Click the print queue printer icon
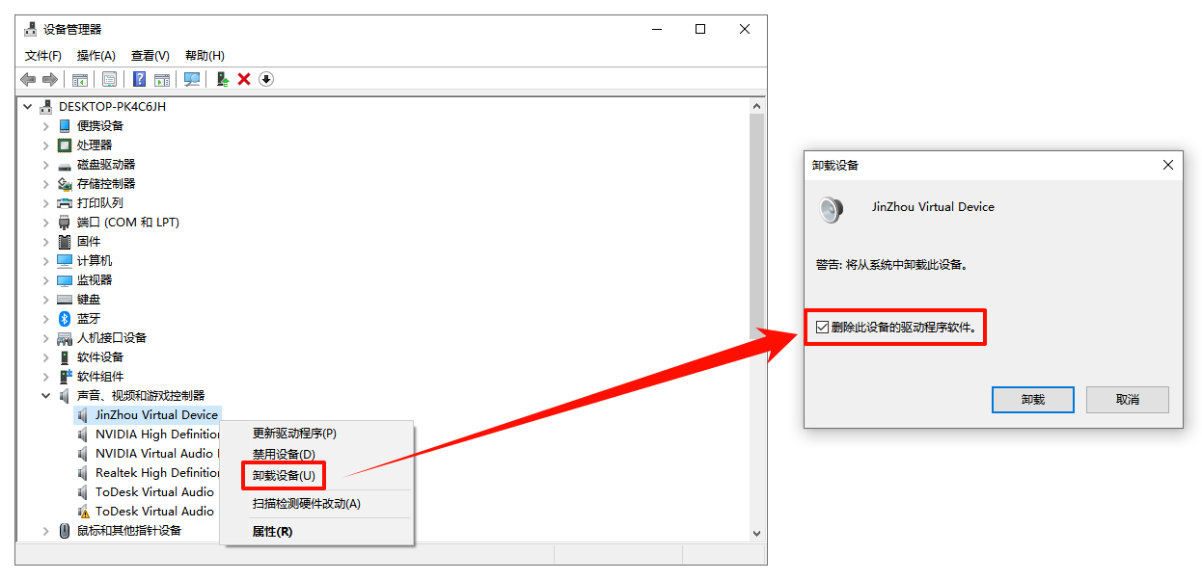 [65, 203]
